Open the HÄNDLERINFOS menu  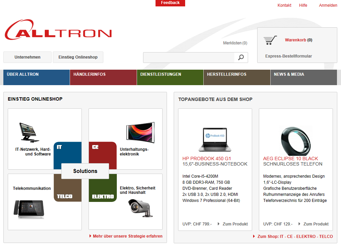coord(103,77)
